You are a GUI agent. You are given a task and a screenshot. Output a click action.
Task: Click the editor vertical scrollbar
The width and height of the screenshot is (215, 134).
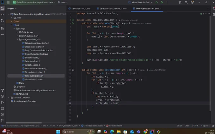click(210, 63)
